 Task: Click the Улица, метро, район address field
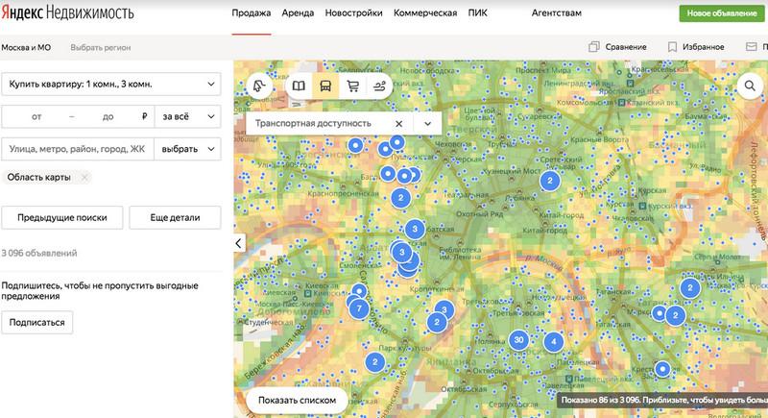(x=78, y=149)
